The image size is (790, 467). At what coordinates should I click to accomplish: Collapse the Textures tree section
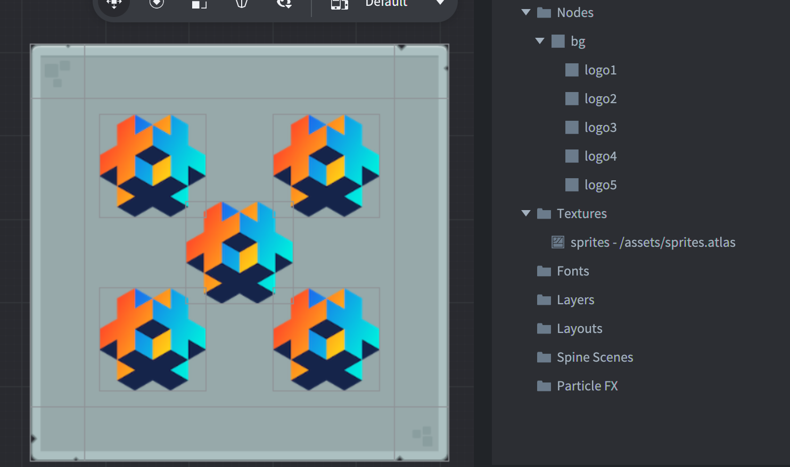pos(526,213)
